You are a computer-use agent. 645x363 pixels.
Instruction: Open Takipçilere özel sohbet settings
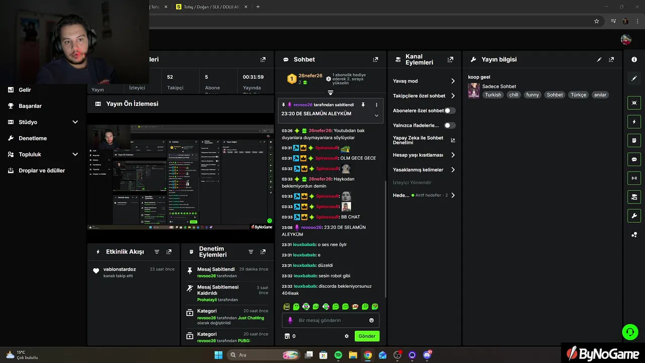pos(424,96)
